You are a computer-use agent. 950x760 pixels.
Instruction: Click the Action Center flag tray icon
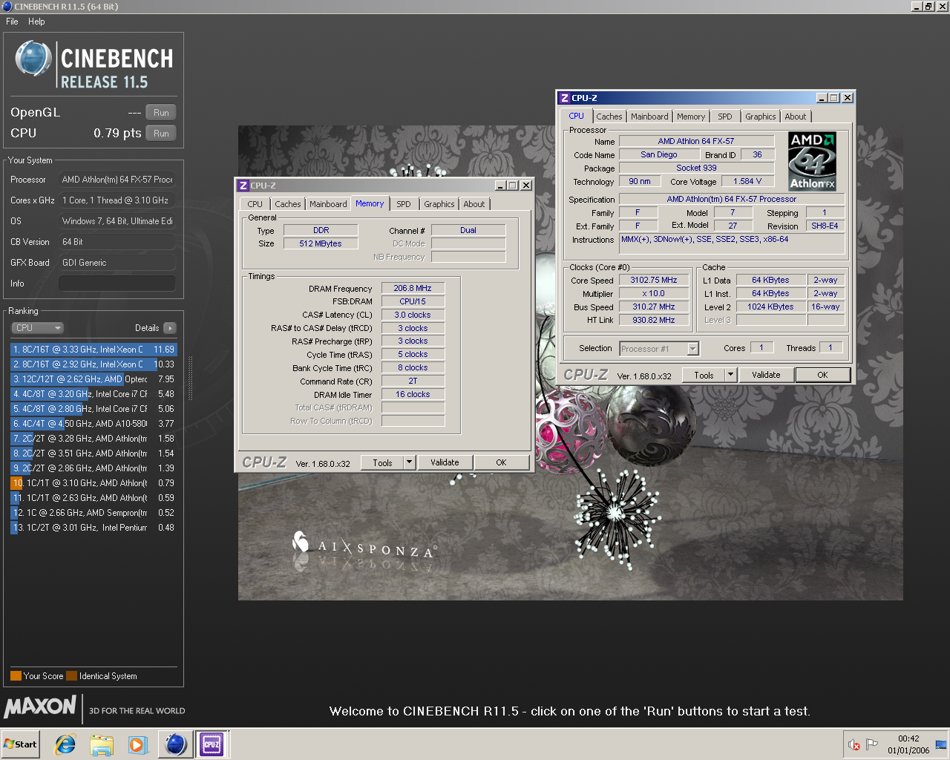pos(872,744)
